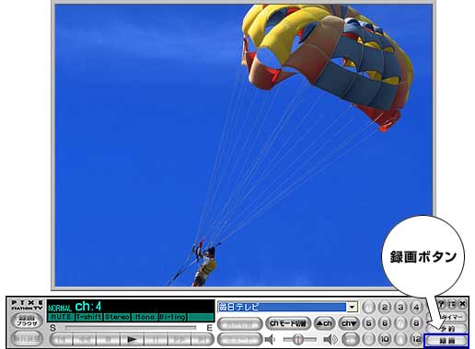Select channel 12 on the keypad
Image resolution: width=475 pixels, height=349 pixels.
[416, 339]
